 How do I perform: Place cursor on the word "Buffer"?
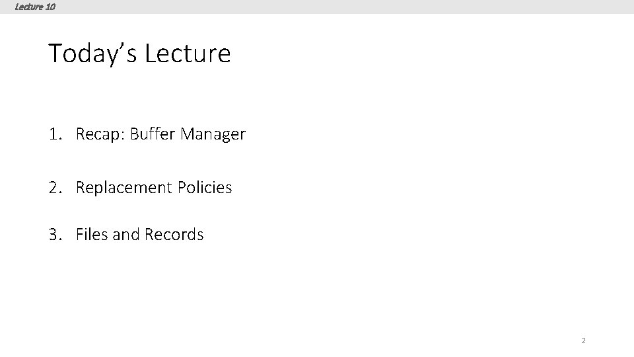pyautogui.click(x=153, y=135)
